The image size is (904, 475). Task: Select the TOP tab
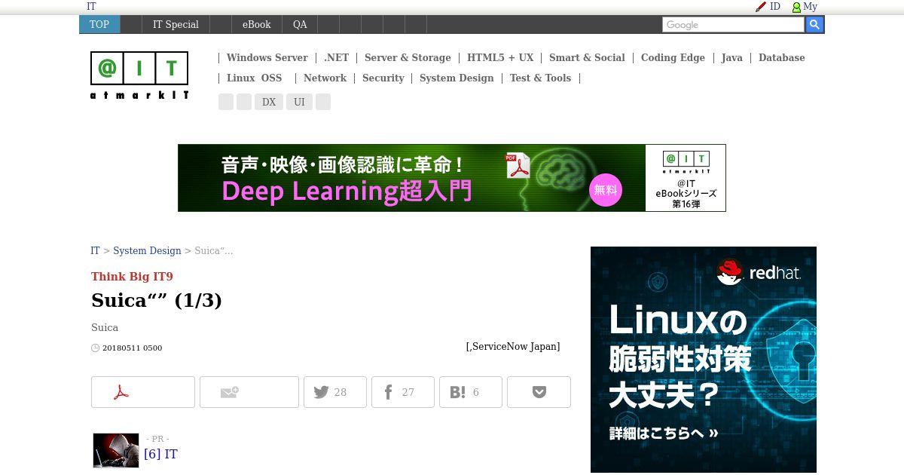click(99, 24)
